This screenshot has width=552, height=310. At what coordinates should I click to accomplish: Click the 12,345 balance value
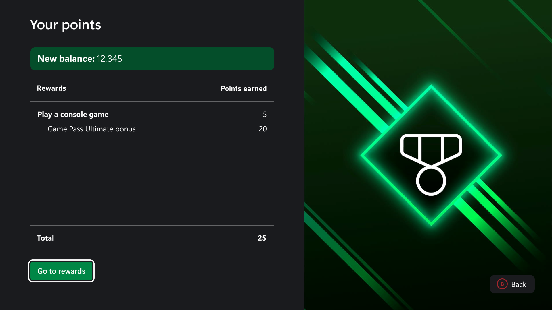109,59
